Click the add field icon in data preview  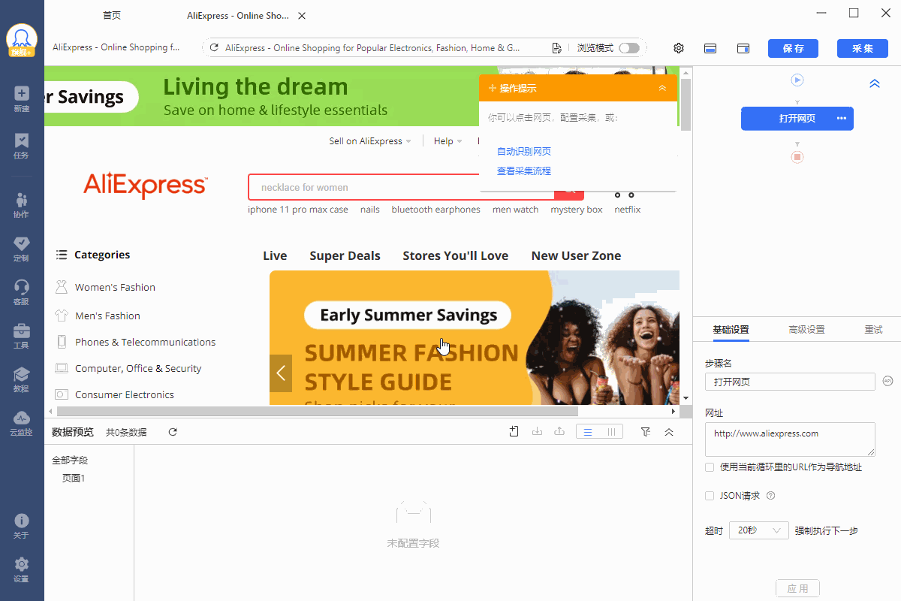pyautogui.click(x=514, y=432)
